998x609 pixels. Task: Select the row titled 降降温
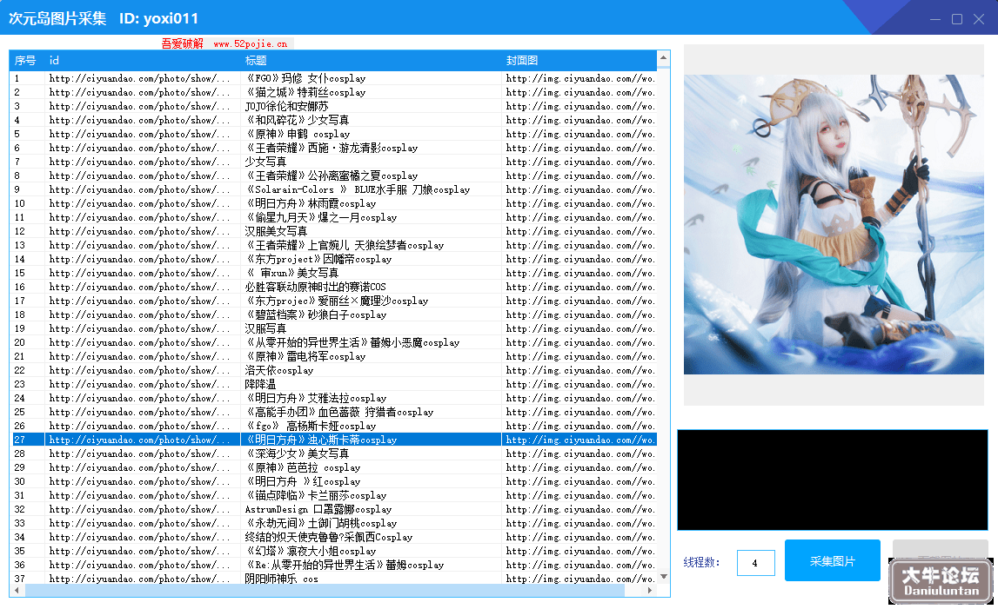pos(333,384)
